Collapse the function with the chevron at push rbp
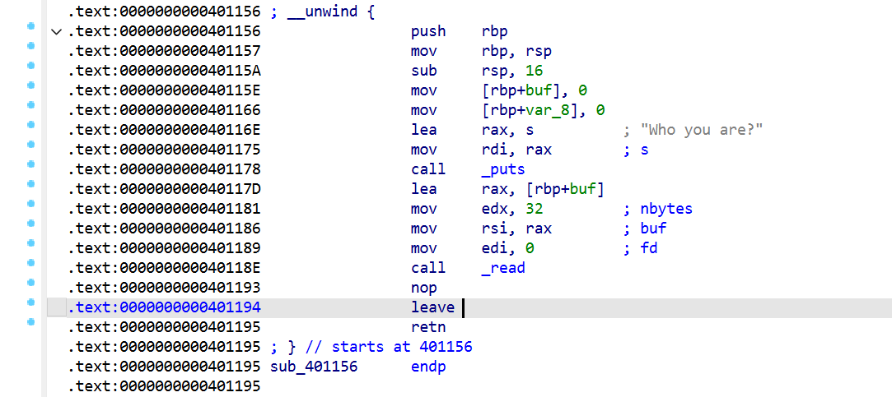This screenshot has height=397, width=892. coord(56,32)
